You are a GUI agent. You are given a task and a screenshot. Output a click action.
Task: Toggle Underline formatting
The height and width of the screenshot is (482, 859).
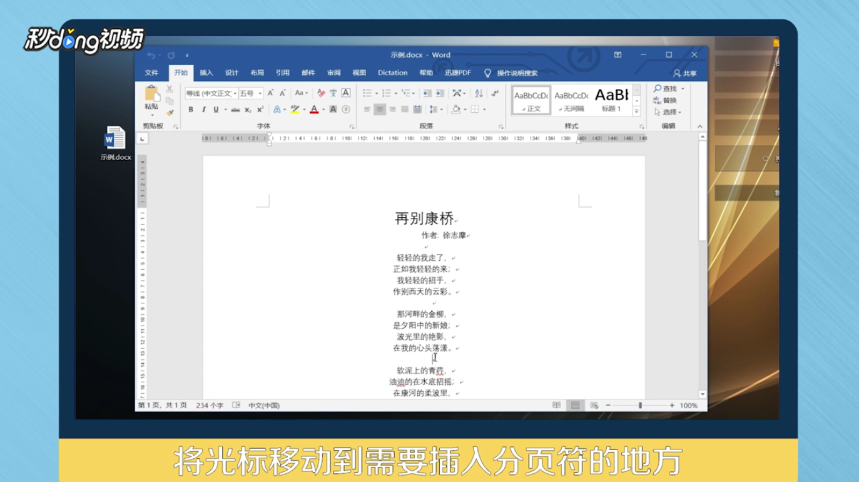(216, 110)
